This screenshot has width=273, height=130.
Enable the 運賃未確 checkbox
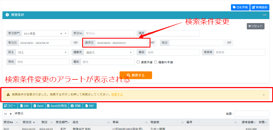click(x=138, y=62)
